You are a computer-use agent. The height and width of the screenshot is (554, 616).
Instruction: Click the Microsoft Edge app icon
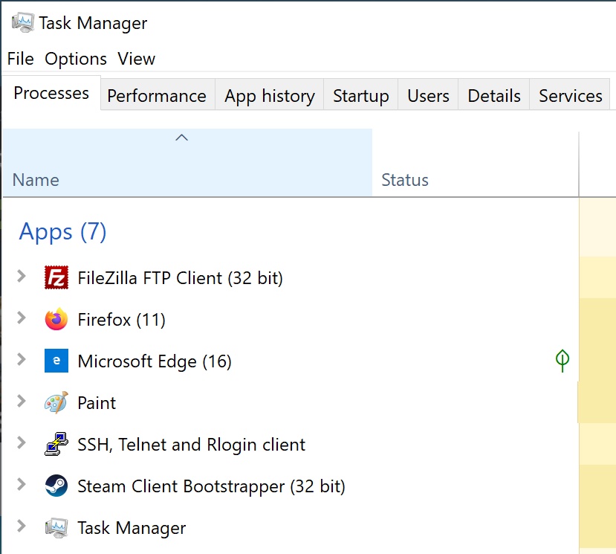(56, 361)
